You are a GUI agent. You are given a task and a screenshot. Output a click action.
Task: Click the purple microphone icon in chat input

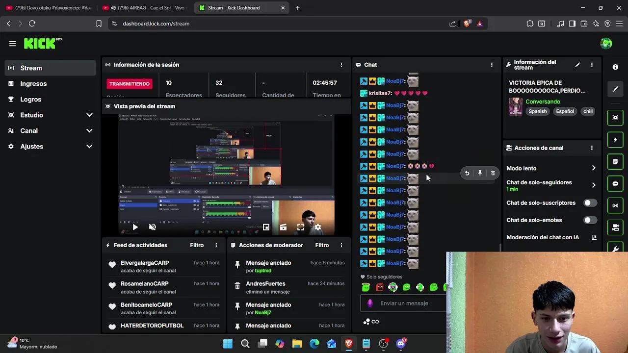(370, 303)
